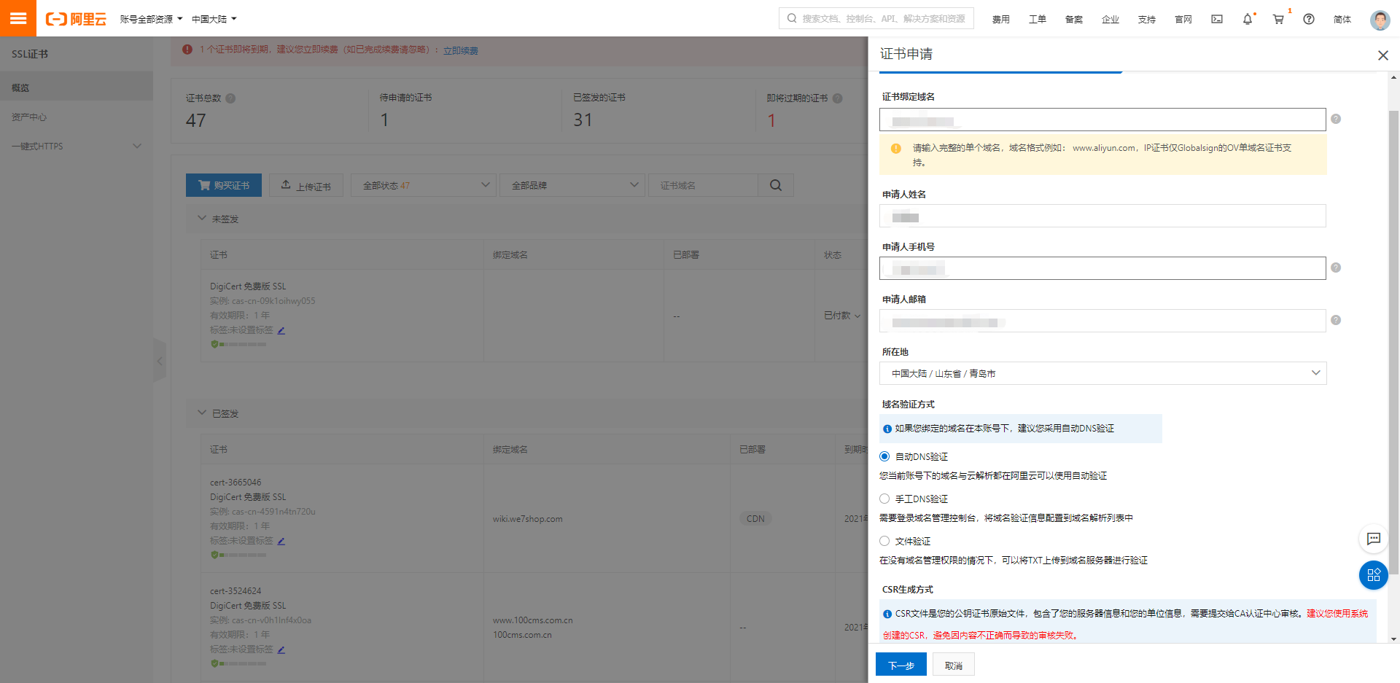This screenshot has height=683, width=1400.
Task: Open the China mainland region dropdown
Action: (x=214, y=19)
